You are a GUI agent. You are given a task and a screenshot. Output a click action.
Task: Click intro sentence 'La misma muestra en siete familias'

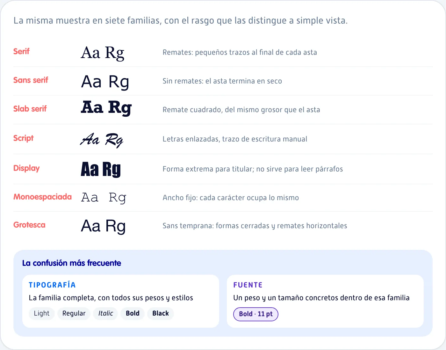tap(181, 20)
